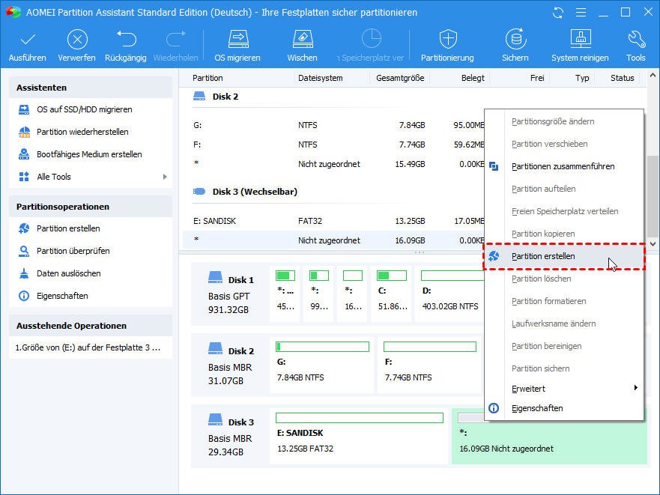Select the AOMEI app logo in title bar
This screenshot has width=660, height=495.
pyautogui.click(x=13, y=12)
